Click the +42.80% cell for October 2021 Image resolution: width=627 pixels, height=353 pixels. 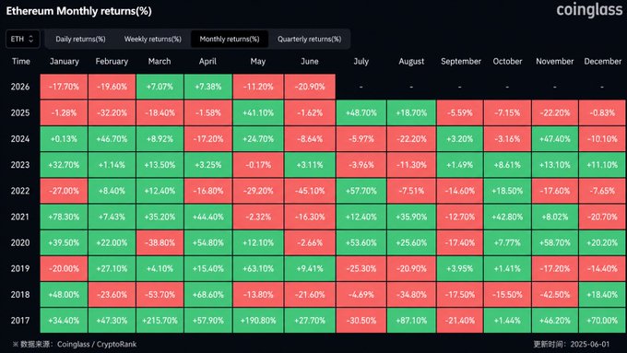point(507,217)
